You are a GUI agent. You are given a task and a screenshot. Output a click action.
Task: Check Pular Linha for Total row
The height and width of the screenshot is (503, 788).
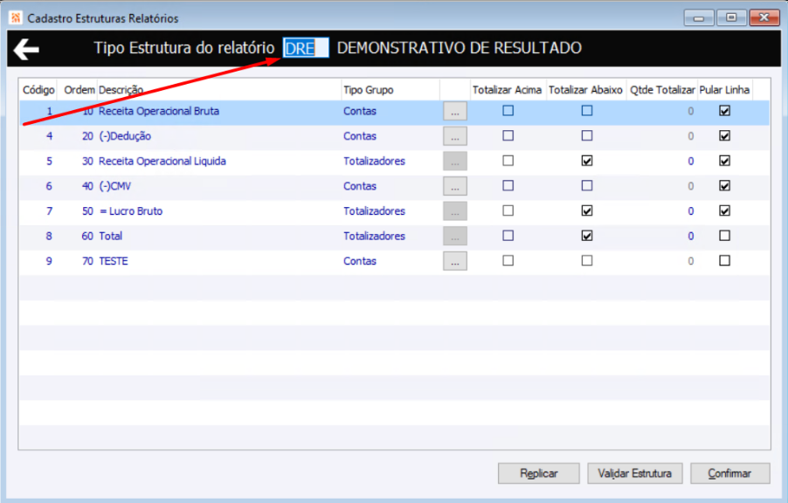(x=725, y=236)
